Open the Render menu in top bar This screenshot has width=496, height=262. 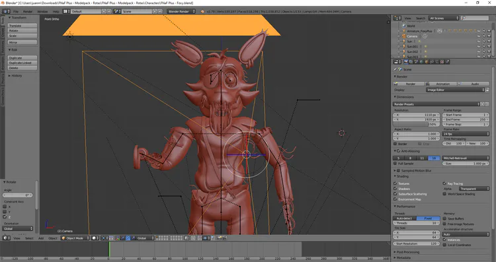point(28,11)
